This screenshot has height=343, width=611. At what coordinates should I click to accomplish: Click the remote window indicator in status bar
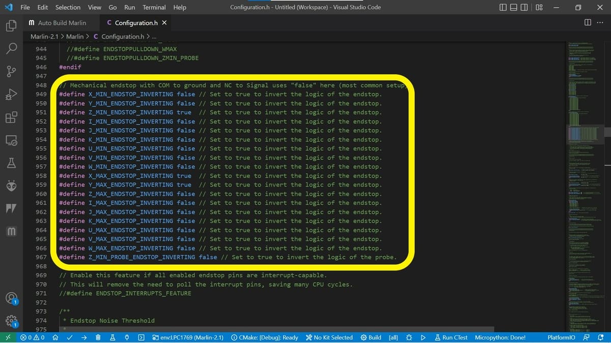coord(8,337)
